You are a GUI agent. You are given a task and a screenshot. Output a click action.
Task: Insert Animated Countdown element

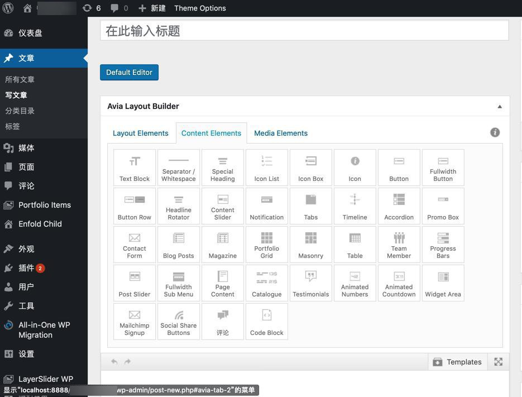pos(399,283)
